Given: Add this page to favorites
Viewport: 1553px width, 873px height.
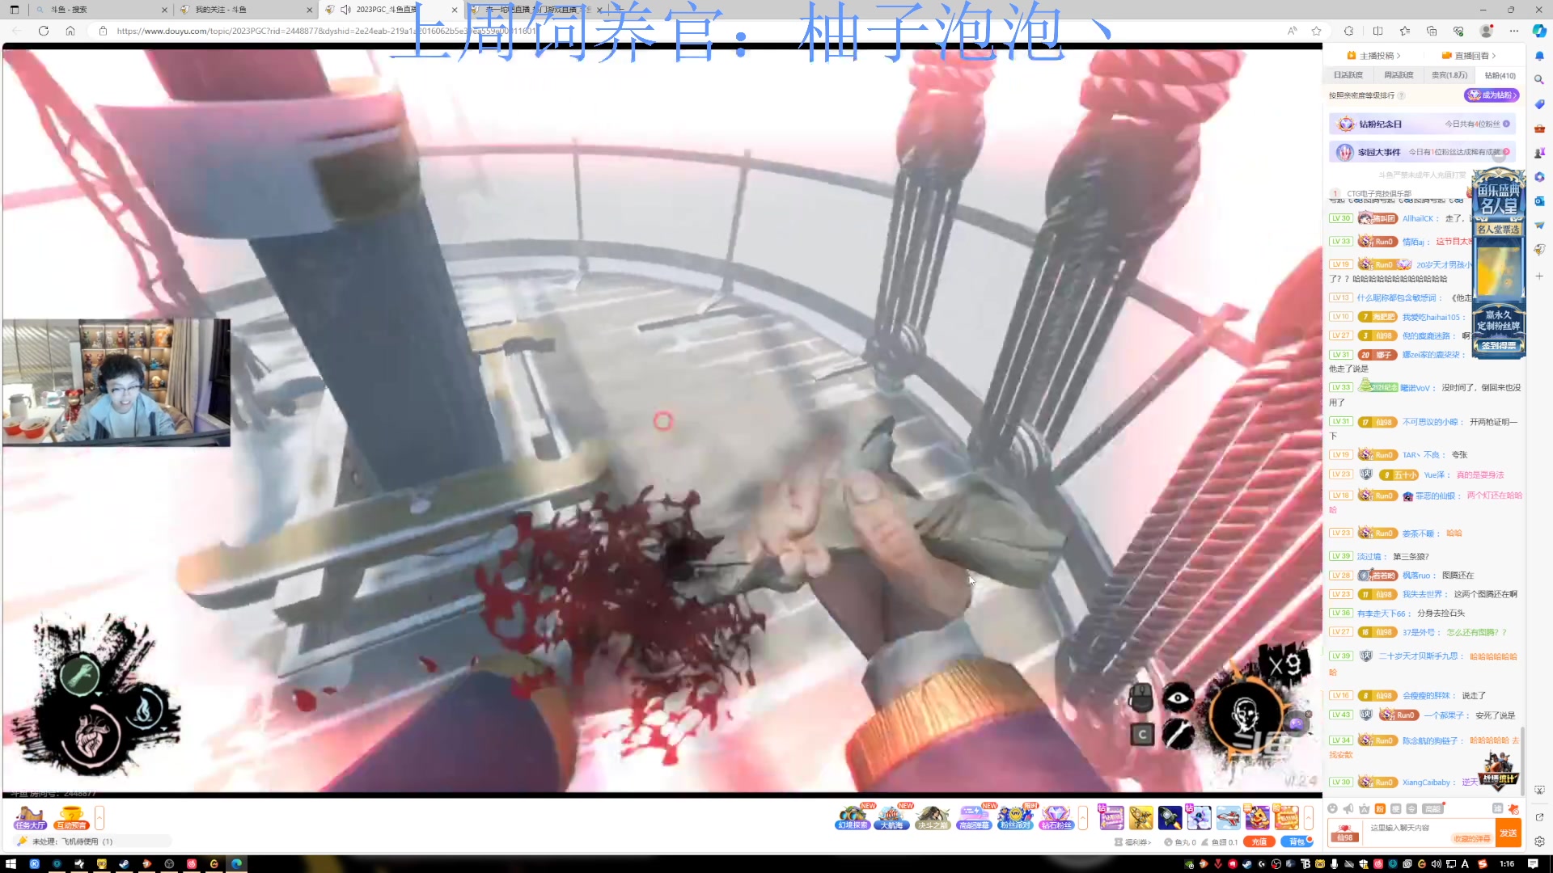Looking at the screenshot, I should pos(1316,31).
